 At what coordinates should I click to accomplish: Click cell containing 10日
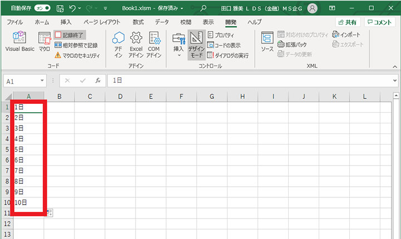(28, 203)
